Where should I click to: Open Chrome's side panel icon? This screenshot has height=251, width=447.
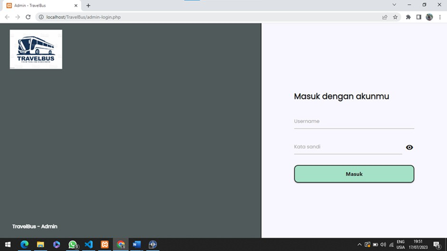point(418,17)
